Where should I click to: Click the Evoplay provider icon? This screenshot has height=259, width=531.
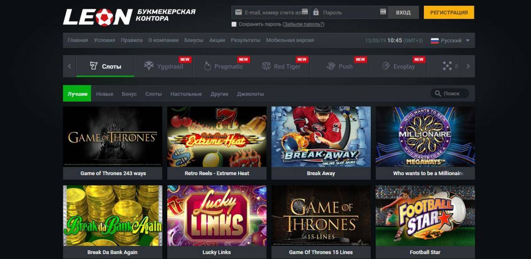385,66
